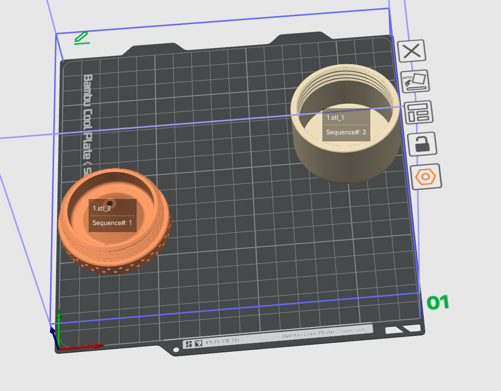
Task: Click the Auto orient plate icon
Action: tap(415, 81)
